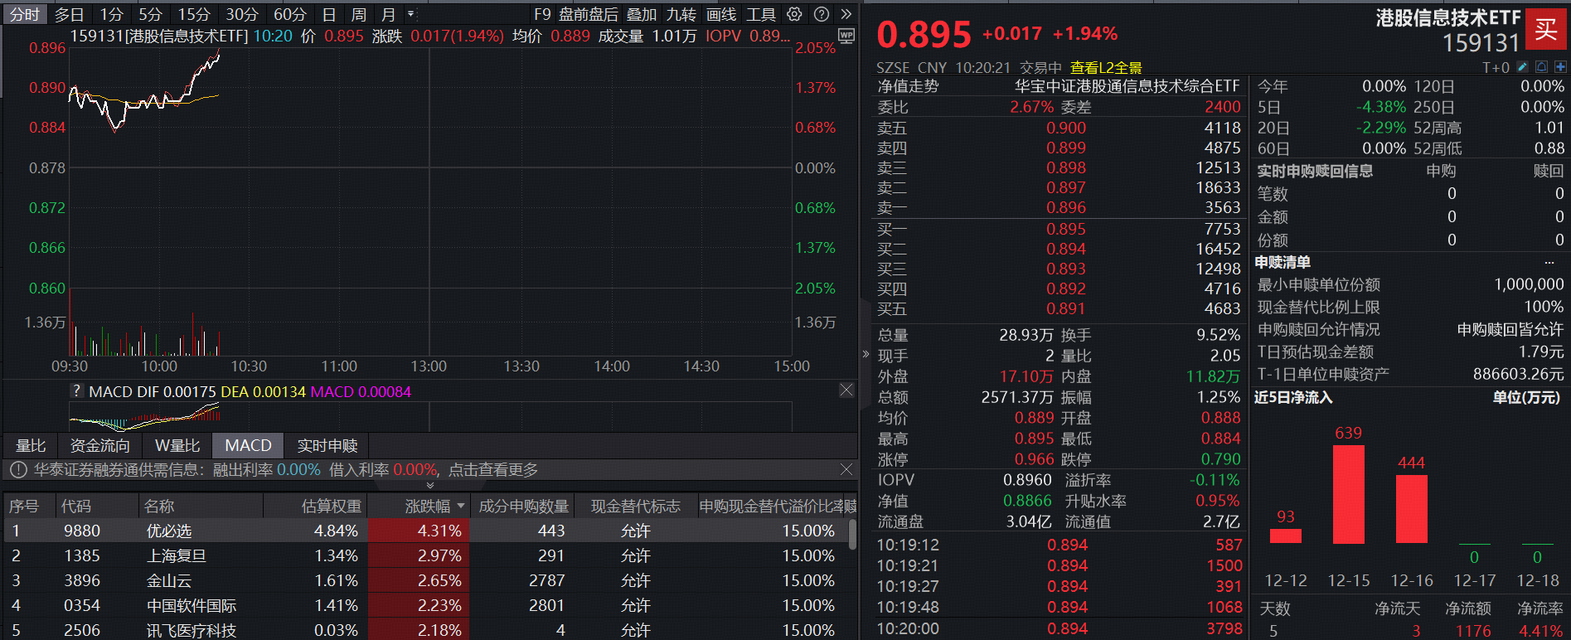
Task: Toggle 九转 indicator
Action: tap(681, 14)
